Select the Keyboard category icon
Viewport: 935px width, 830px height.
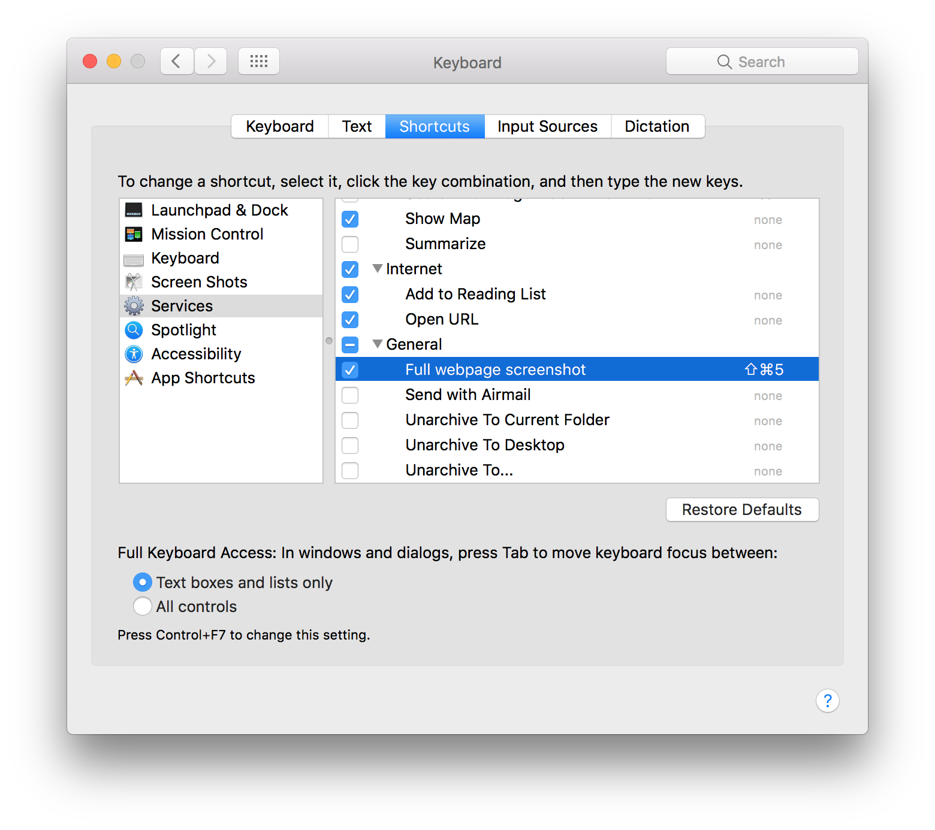[x=134, y=258]
